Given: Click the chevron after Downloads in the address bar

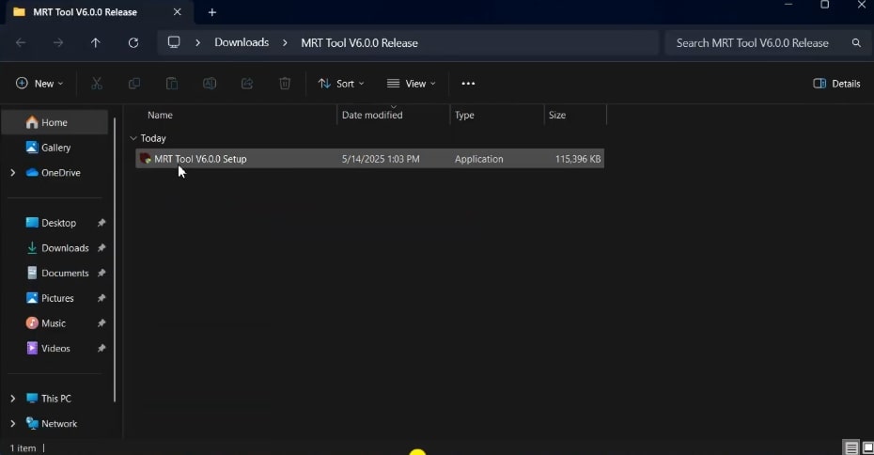Looking at the screenshot, I should tap(285, 43).
